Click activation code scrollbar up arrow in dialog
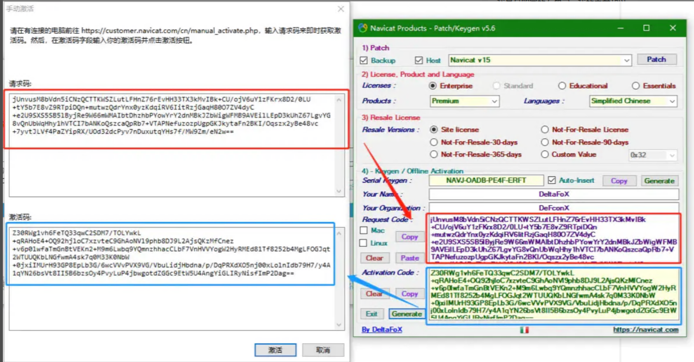The height and width of the screenshot is (362, 694). point(339,233)
